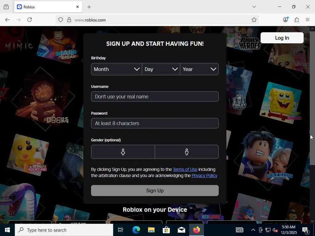The width and height of the screenshot is (315, 236).
Task: Bookmark this page with the star icon
Action: pyautogui.click(x=254, y=20)
